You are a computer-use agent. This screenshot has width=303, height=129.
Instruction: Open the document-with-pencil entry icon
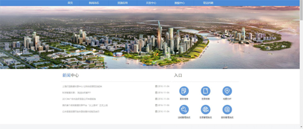184,91
